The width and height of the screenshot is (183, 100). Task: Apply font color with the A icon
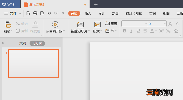pos(152,31)
